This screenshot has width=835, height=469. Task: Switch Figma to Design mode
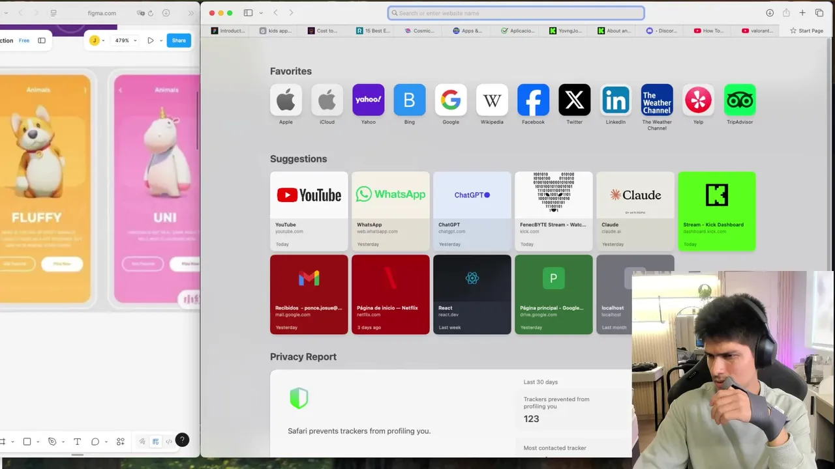click(x=155, y=442)
